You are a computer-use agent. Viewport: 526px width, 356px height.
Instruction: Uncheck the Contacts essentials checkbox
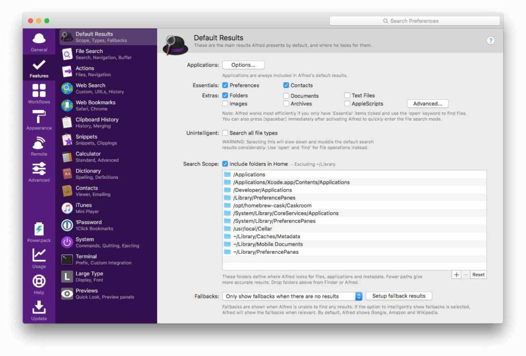point(286,85)
